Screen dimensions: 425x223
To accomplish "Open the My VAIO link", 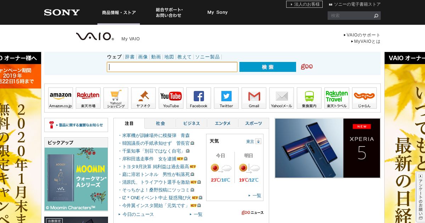I will coord(131,39).
